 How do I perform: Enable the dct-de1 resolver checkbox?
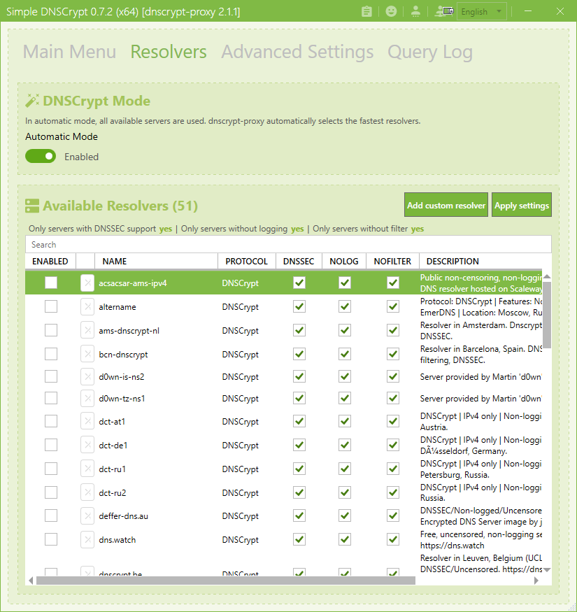tap(51, 445)
